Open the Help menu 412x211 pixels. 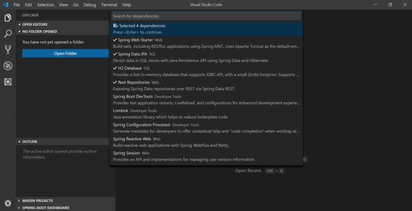(x=127, y=5)
